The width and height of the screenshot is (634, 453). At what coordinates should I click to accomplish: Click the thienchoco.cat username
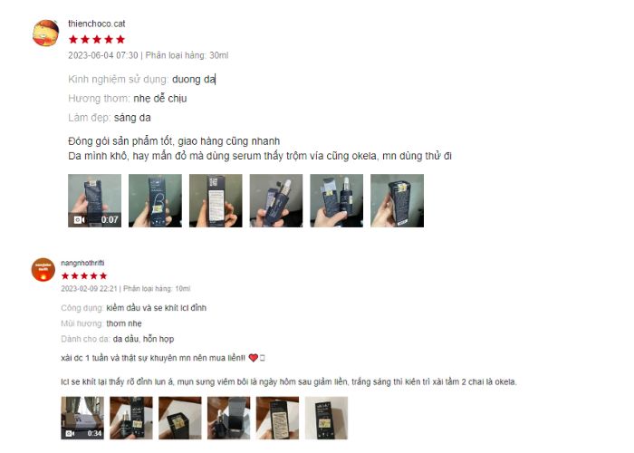coord(97,24)
